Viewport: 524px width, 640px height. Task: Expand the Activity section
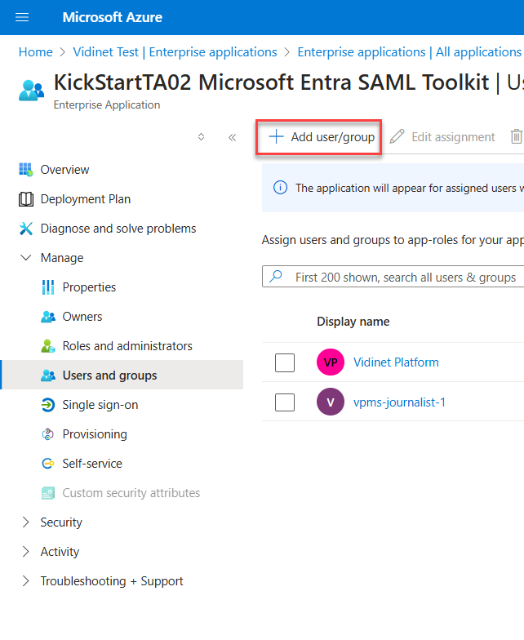25,552
